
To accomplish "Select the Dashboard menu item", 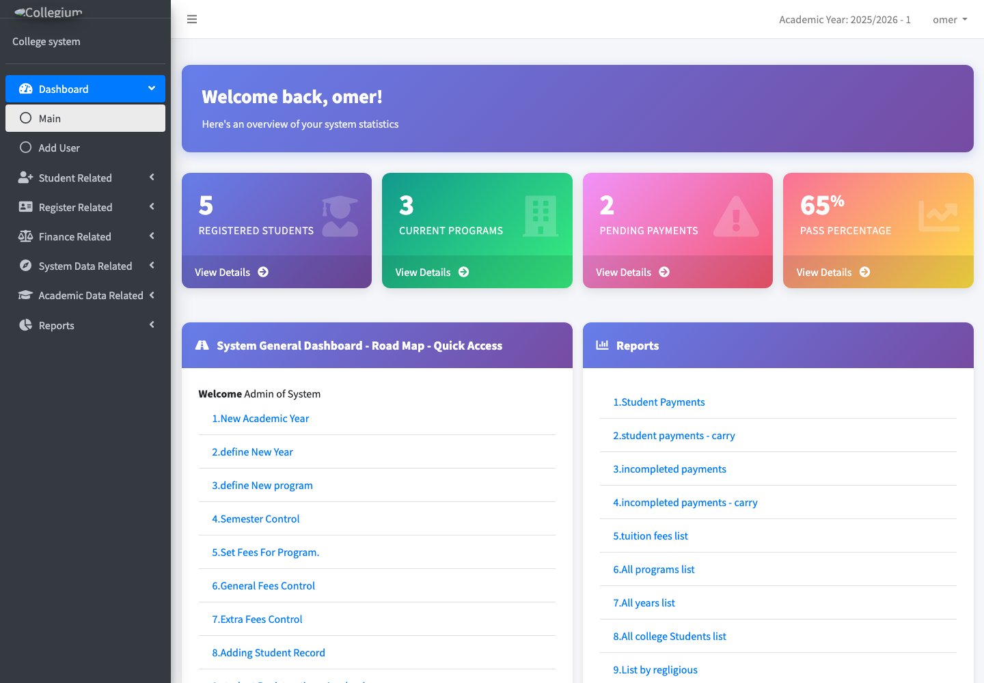I will 85,89.
